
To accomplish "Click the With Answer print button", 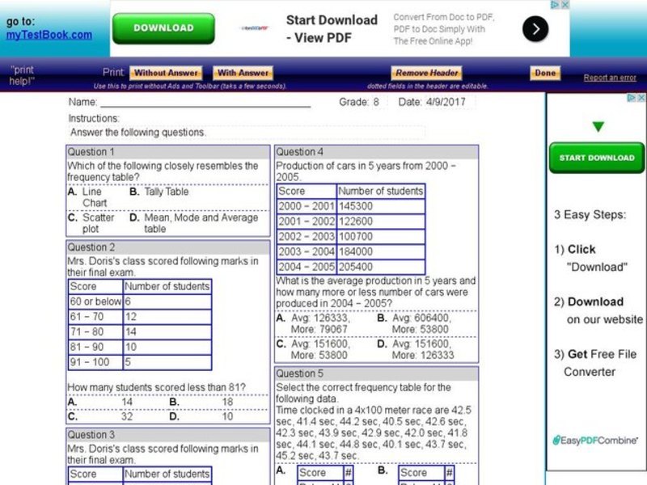I will point(242,72).
